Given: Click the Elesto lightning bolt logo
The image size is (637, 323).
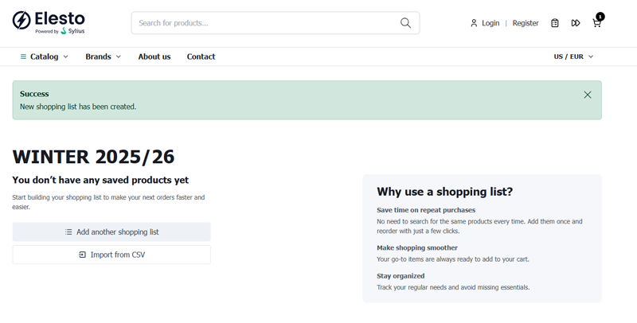Looking at the screenshot, I should coord(21,20).
